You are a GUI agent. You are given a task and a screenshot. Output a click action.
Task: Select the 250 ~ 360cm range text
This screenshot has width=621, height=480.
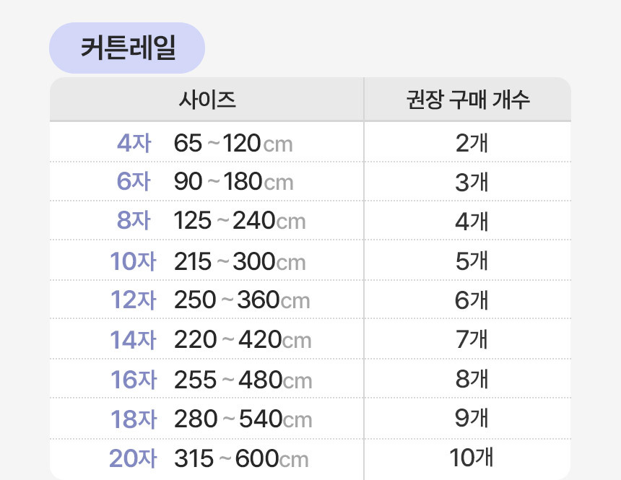click(242, 300)
